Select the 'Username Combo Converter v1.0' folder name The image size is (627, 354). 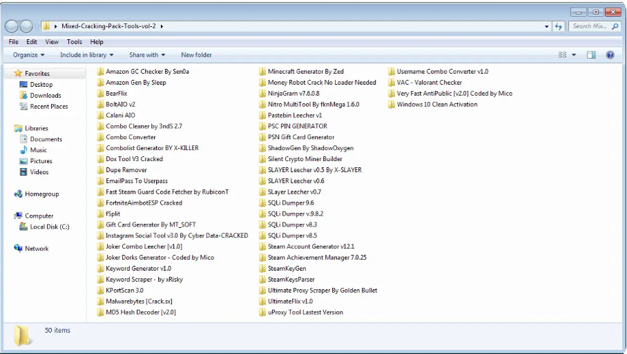point(442,72)
